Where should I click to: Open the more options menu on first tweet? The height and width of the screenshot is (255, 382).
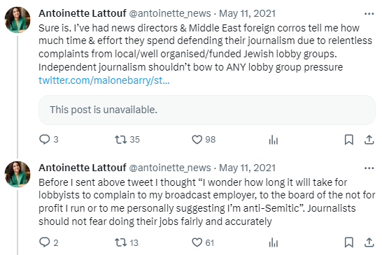tap(369, 14)
